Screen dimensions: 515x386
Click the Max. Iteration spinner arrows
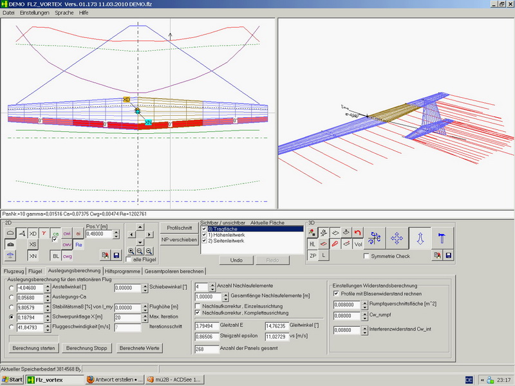pyautogui.click(x=145, y=318)
